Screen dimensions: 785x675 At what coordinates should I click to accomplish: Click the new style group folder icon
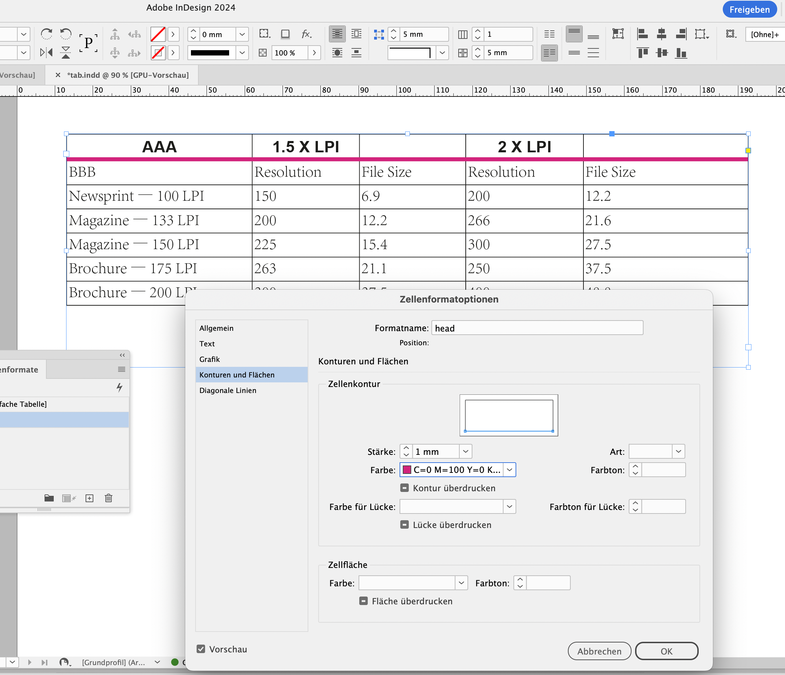point(48,498)
